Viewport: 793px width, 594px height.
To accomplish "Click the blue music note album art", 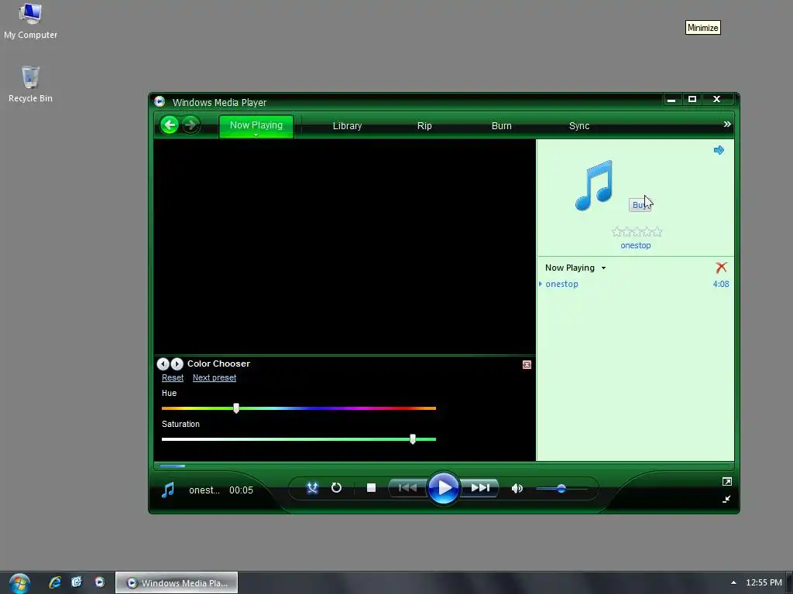I will [595, 185].
